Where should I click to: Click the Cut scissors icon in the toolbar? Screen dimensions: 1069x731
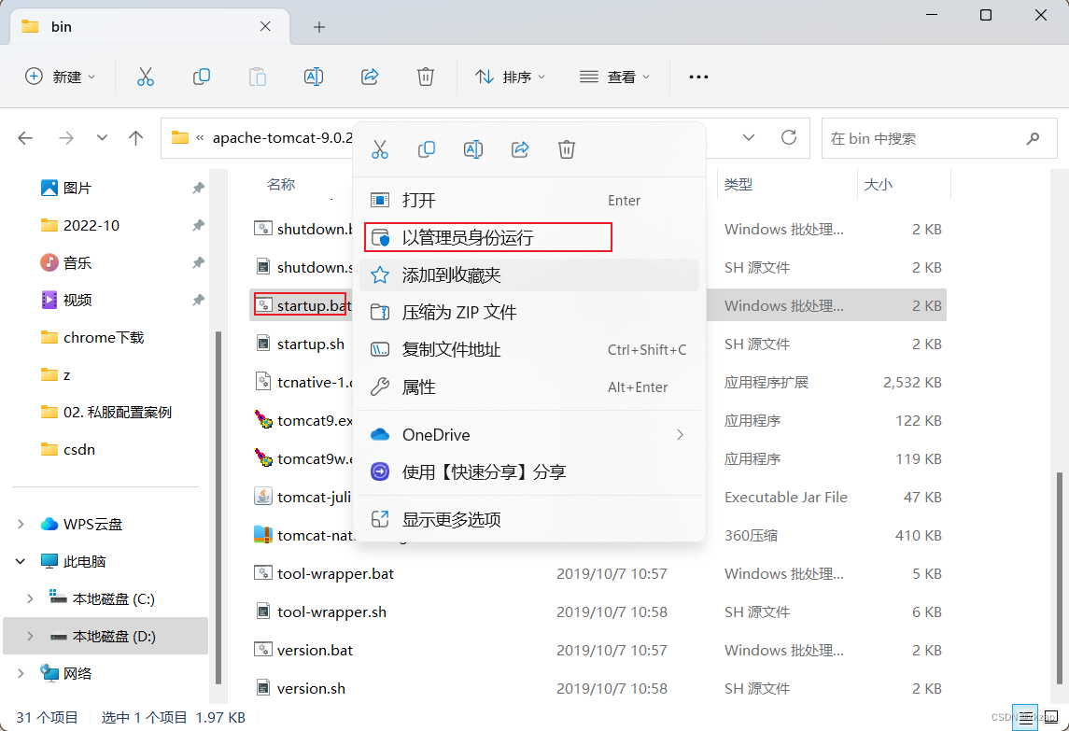pos(146,77)
